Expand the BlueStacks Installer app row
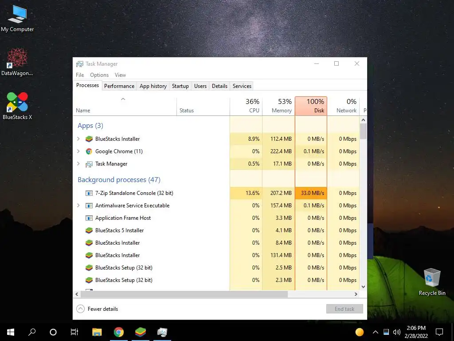Image resolution: width=454 pixels, height=341 pixels. 78,139
